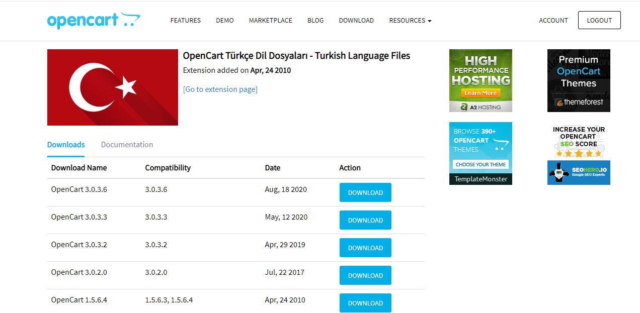The width and height of the screenshot is (640, 313).
Task: Click Learn More on A2 Hosting ad
Action: [x=481, y=93]
